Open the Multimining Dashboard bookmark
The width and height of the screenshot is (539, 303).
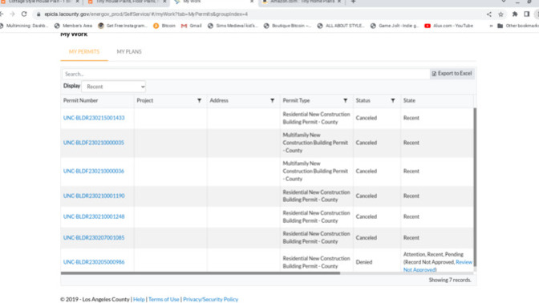coord(24,26)
